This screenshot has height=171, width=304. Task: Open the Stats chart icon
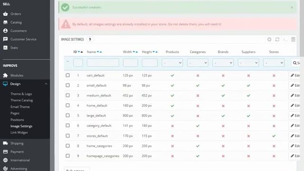[5, 47]
